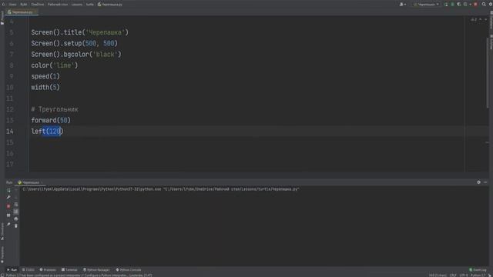Click Run with coverage icon
Image resolution: width=493 pixels, height=277 pixels.
[x=459, y=5]
